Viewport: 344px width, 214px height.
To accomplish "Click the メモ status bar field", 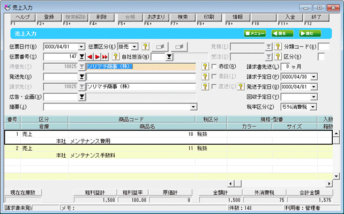I will [x=144, y=208].
